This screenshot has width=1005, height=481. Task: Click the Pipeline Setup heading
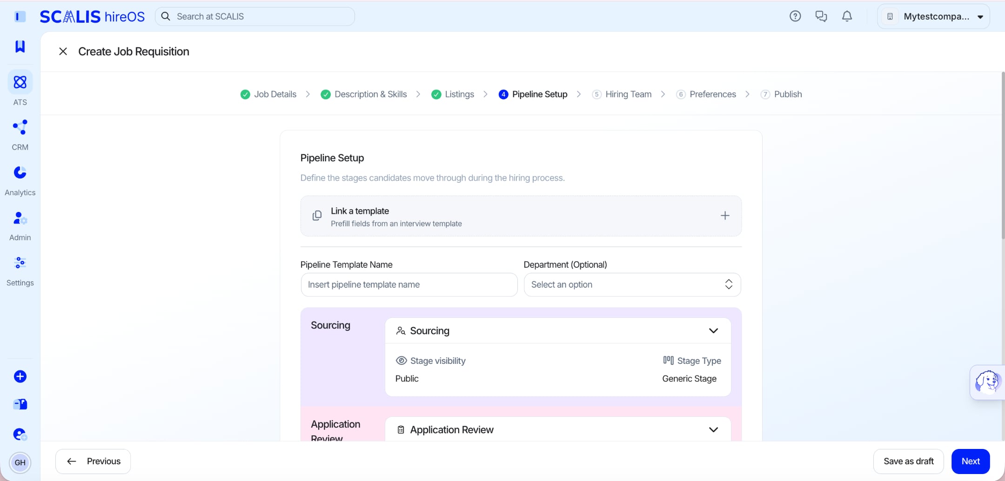(x=332, y=158)
